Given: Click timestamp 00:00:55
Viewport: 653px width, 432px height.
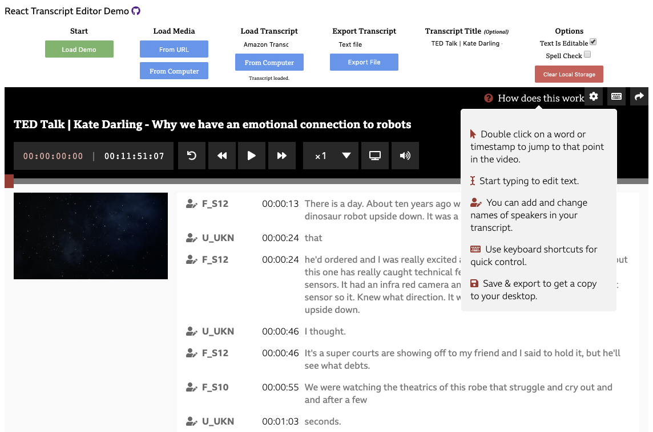Looking at the screenshot, I should tap(280, 387).
